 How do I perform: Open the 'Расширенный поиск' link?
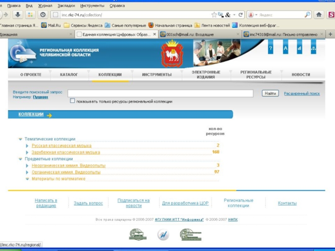(301, 94)
